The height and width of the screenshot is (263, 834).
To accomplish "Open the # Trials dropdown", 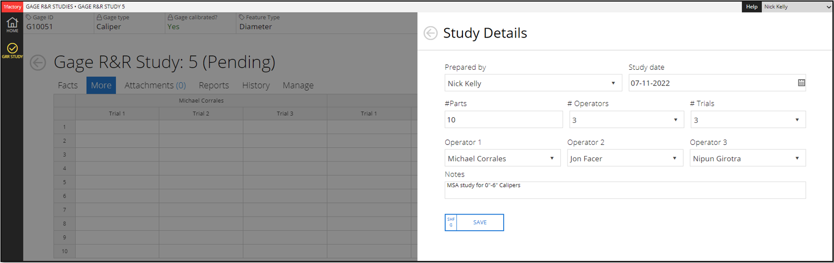I will [x=747, y=120].
